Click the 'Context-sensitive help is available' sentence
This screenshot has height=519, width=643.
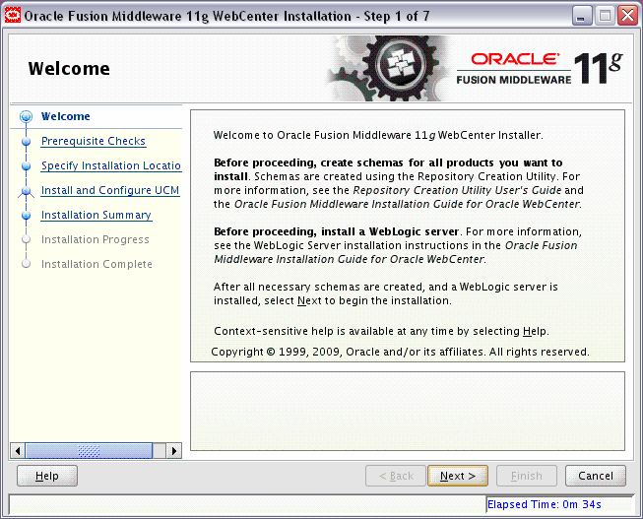(381, 331)
